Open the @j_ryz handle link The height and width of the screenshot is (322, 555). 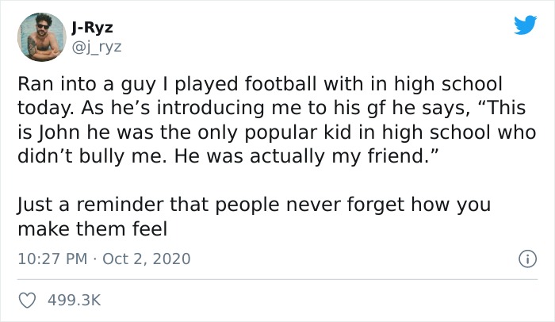click(98, 46)
